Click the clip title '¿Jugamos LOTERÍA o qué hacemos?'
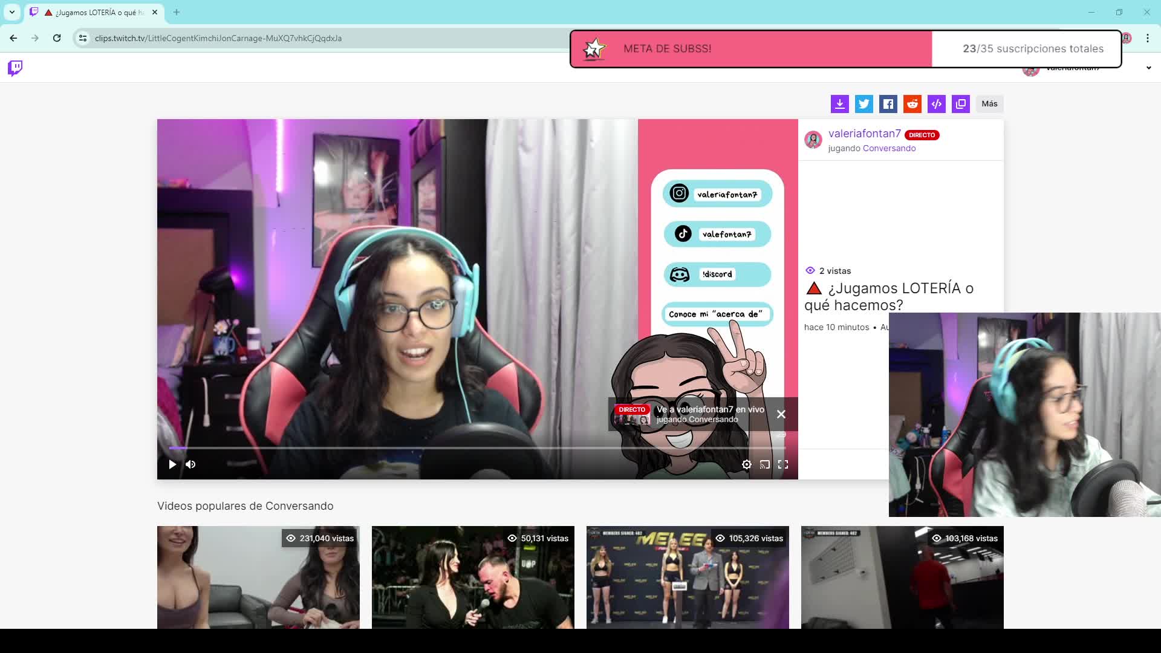1161x653 pixels. (889, 296)
